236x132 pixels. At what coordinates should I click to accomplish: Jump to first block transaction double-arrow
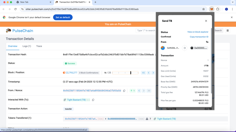point(144,73)
